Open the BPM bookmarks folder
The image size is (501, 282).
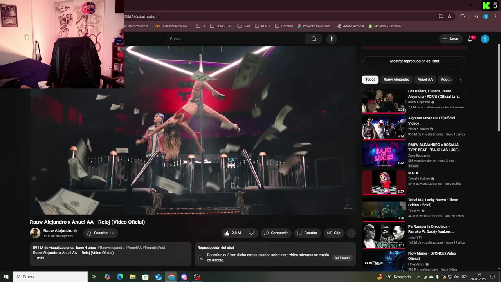click(243, 26)
